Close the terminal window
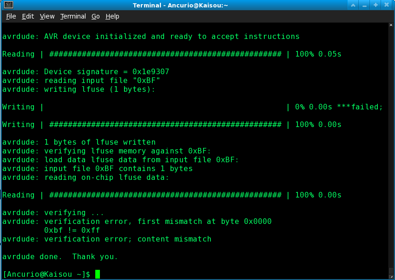This screenshot has width=395, height=280. [387, 5]
